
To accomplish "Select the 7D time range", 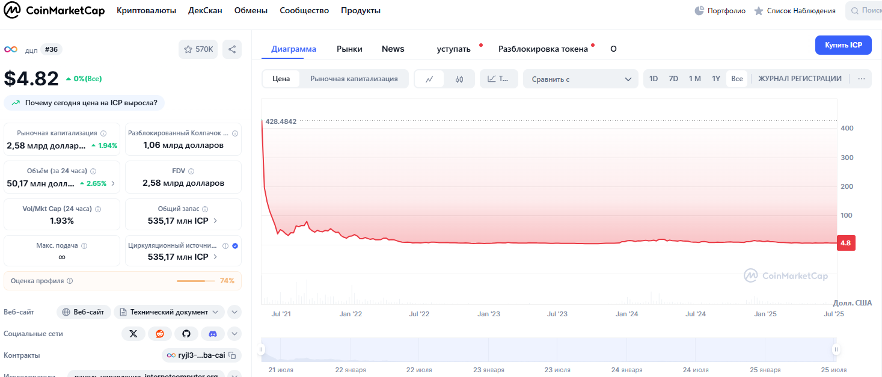I will pos(673,79).
